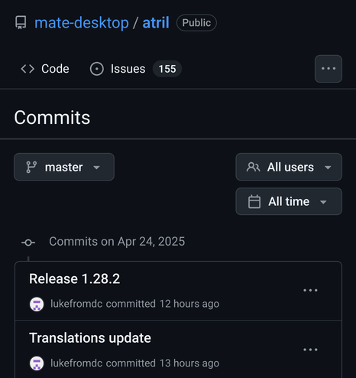
Task: Click lukefromdc avatar on Release 1.28.2 commit
Action: click(x=37, y=304)
